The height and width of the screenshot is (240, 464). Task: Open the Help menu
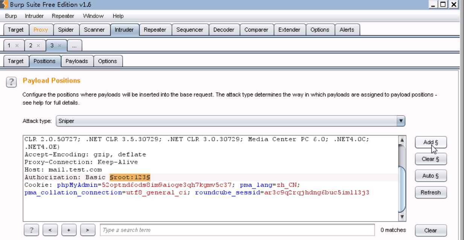pyautogui.click(x=118, y=16)
